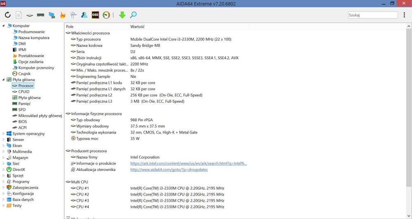Click the scrollbar up arrow

click(409, 26)
